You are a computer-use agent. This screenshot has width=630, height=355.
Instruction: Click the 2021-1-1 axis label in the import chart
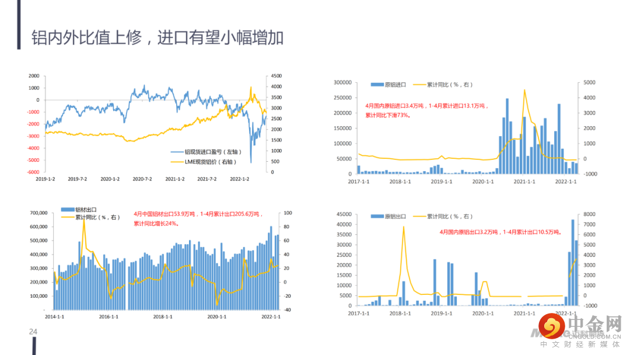pos(524,182)
